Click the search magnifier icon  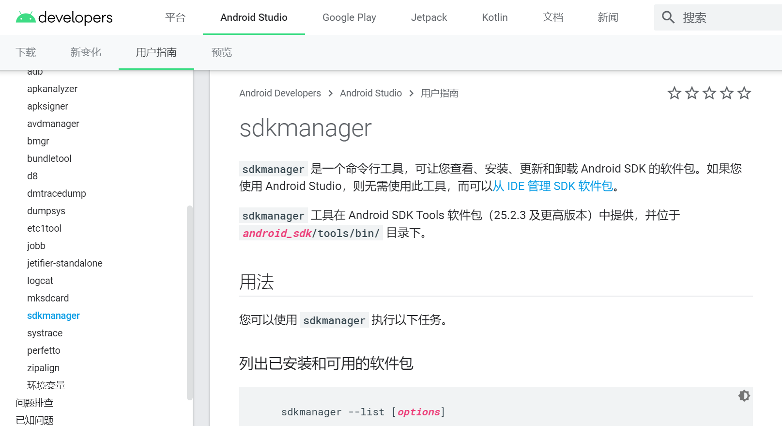(x=668, y=17)
